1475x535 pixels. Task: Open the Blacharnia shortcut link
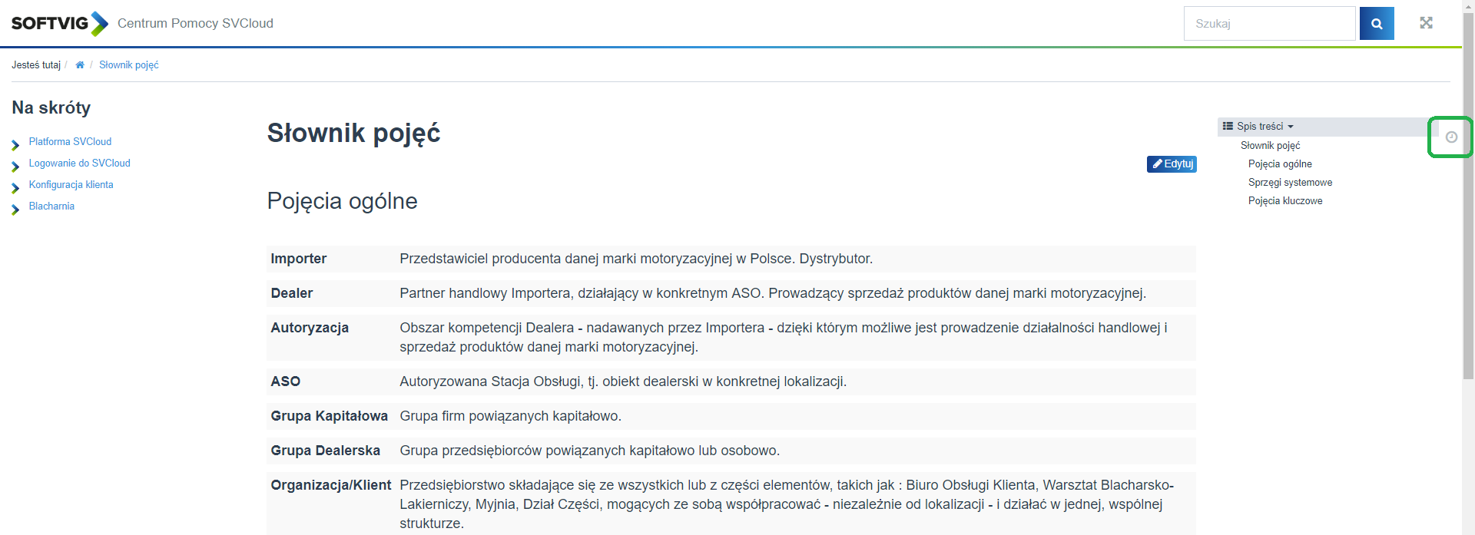point(51,206)
